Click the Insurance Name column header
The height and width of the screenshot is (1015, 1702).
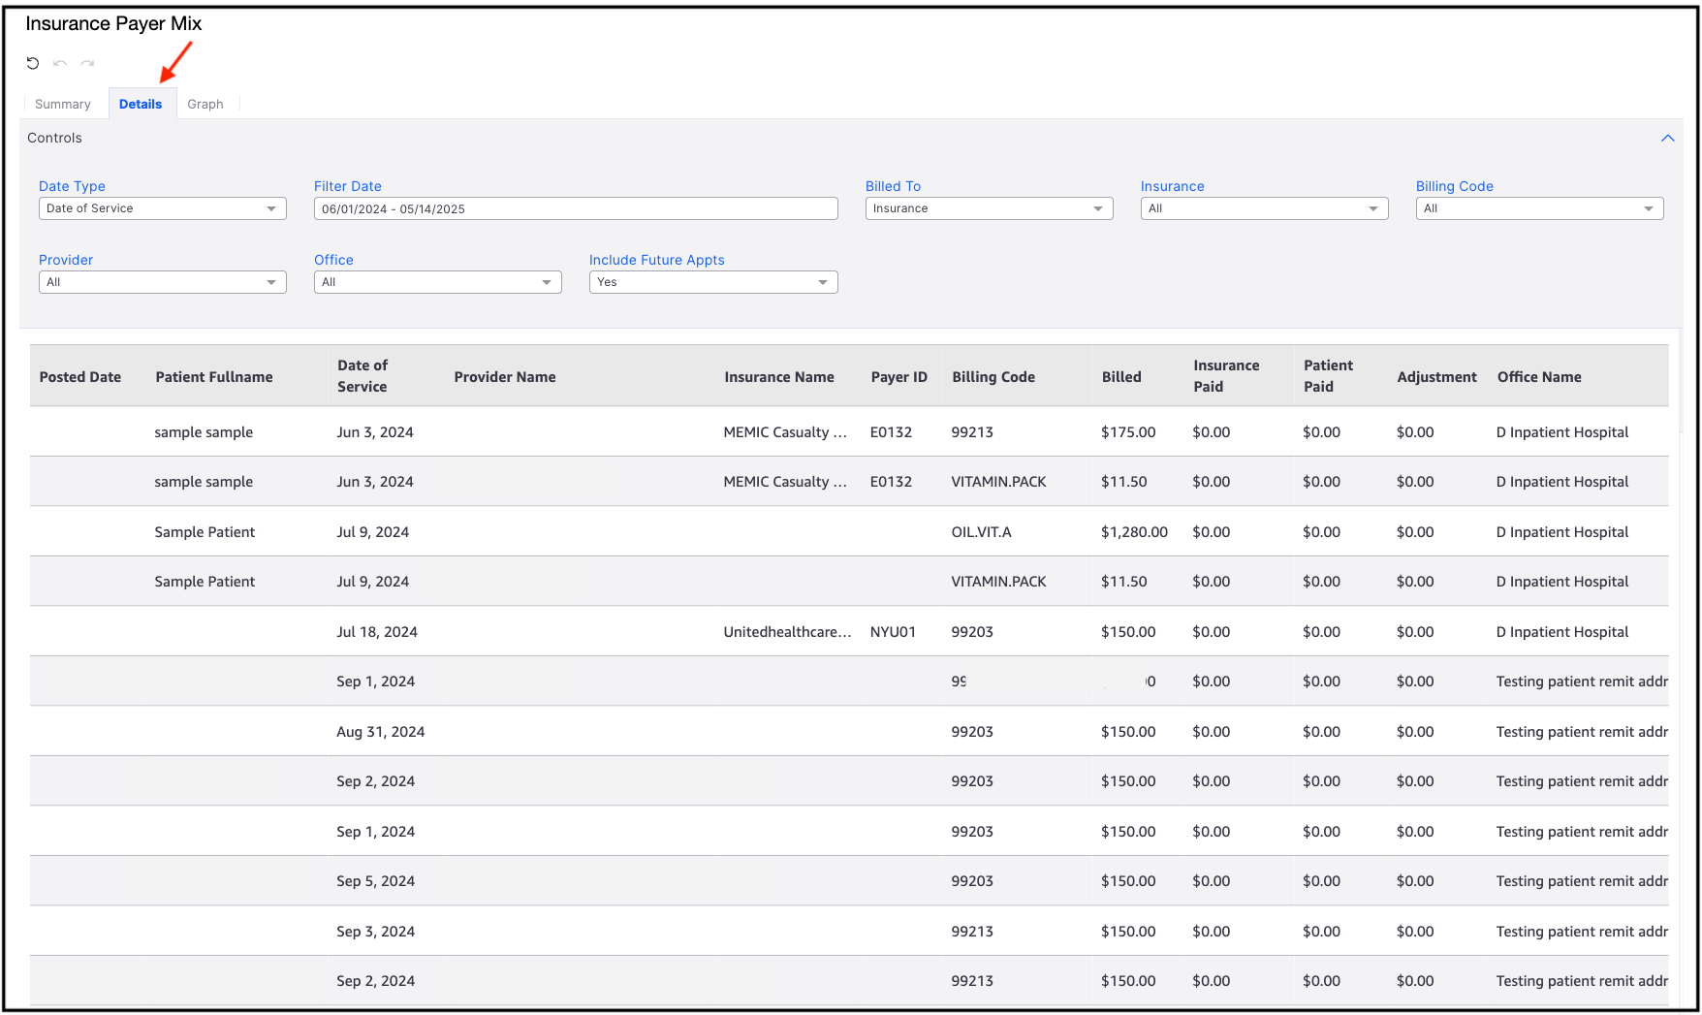point(778,377)
